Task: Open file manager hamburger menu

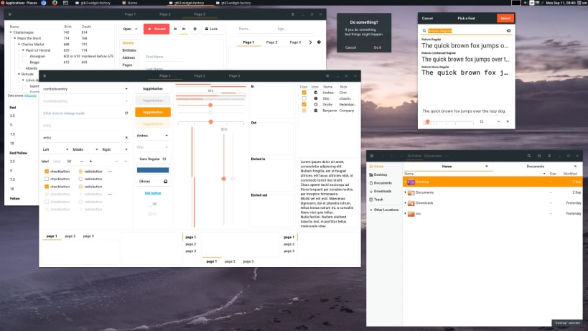Action: 549,156
